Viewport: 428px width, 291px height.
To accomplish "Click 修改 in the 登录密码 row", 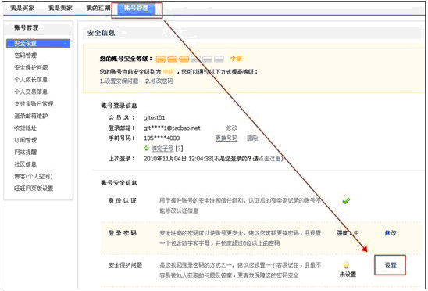I will coord(391,233).
